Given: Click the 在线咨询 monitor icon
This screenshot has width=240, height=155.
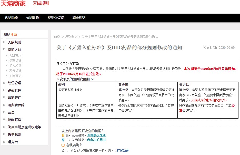Looking at the screenshot, I should click(x=63, y=145).
